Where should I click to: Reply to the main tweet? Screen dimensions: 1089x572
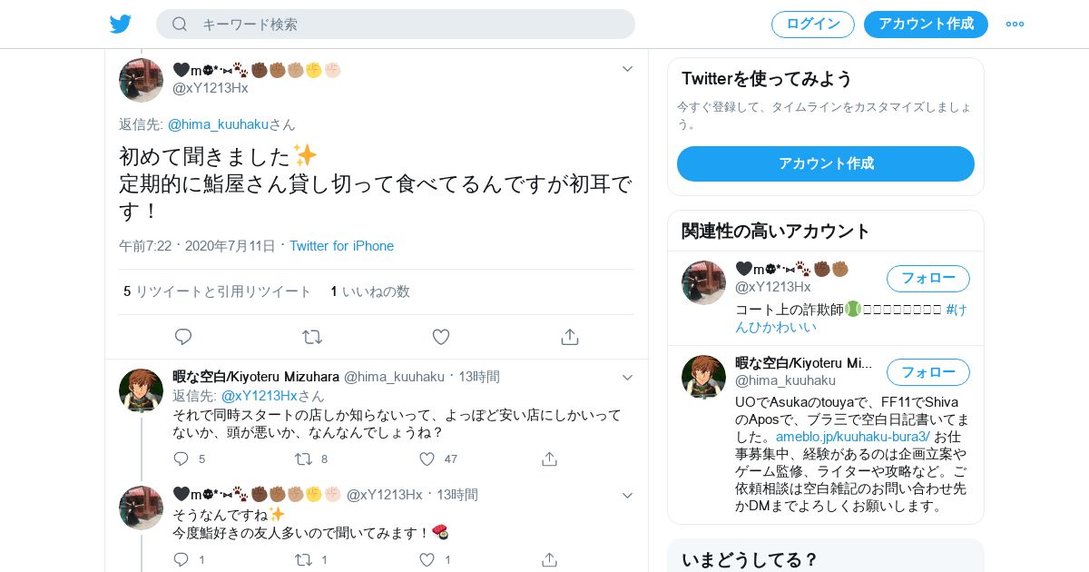point(183,337)
